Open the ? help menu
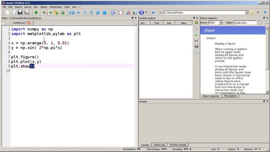This screenshot has height=152, width=270. [80, 7]
